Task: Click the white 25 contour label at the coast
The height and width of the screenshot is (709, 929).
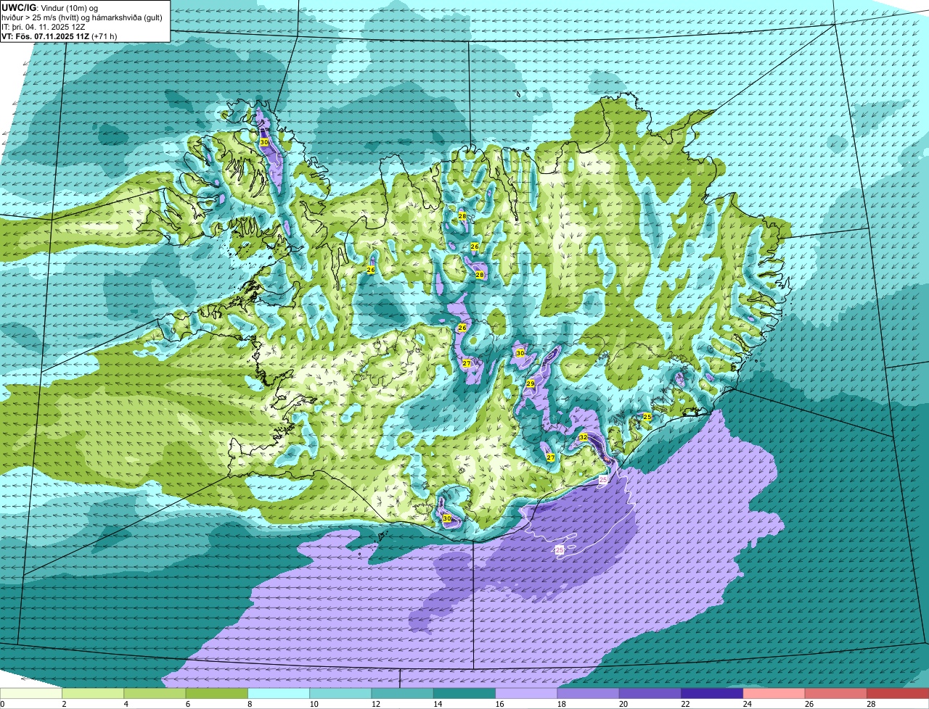Action: 603,481
